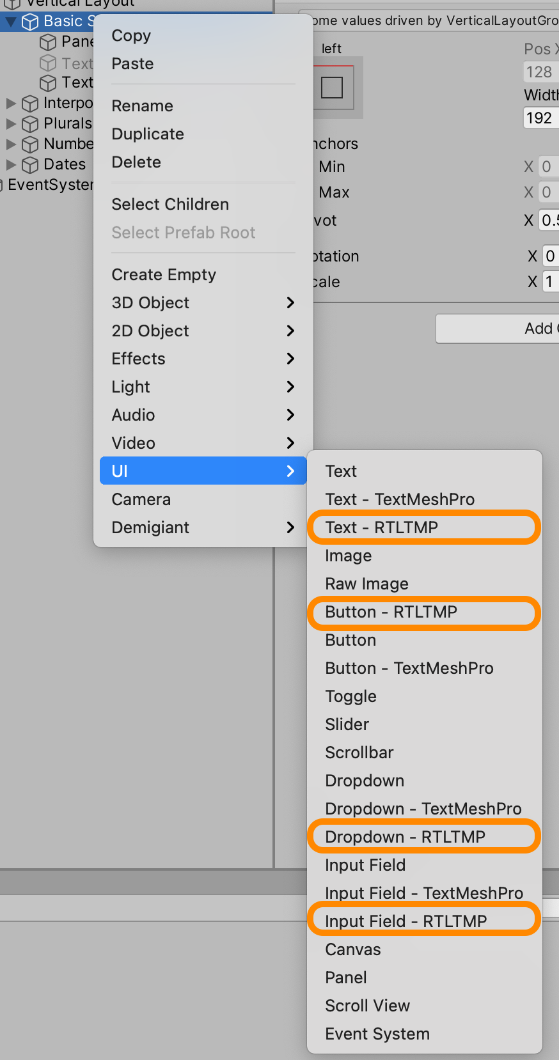Viewport: 559px width, 1060px height.
Task: Open the Demigiant submenu
Action: [x=150, y=527]
